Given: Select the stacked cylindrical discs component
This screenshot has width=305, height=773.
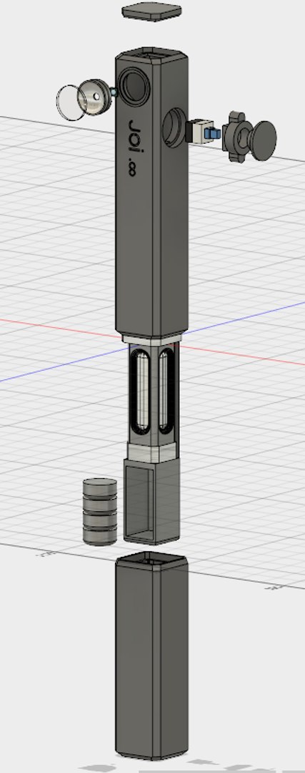Looking at the screenshot, I should (100, 512).
